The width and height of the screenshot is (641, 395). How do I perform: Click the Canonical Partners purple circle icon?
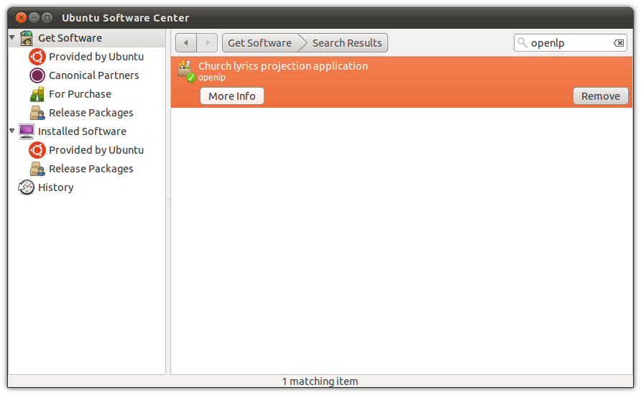37,75
